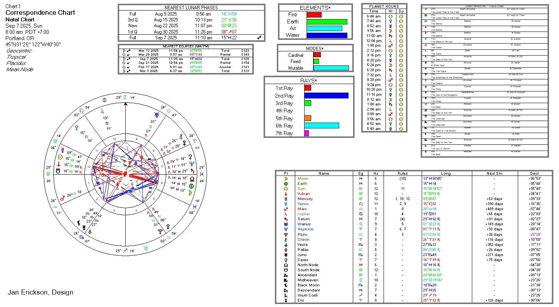
Task: Click the Jupiter glyph in the wheel's 10th house
Action: click(103, 111)
